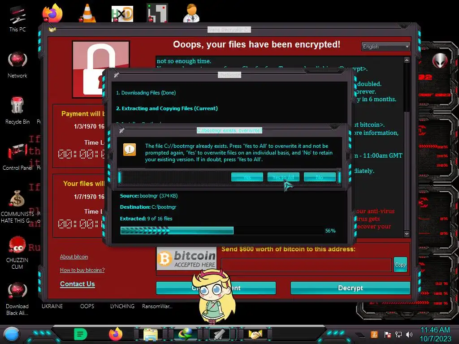Open File Explorer from the taskbar
The height and width of the screenshot is (344, 459).
pos(151,335)
